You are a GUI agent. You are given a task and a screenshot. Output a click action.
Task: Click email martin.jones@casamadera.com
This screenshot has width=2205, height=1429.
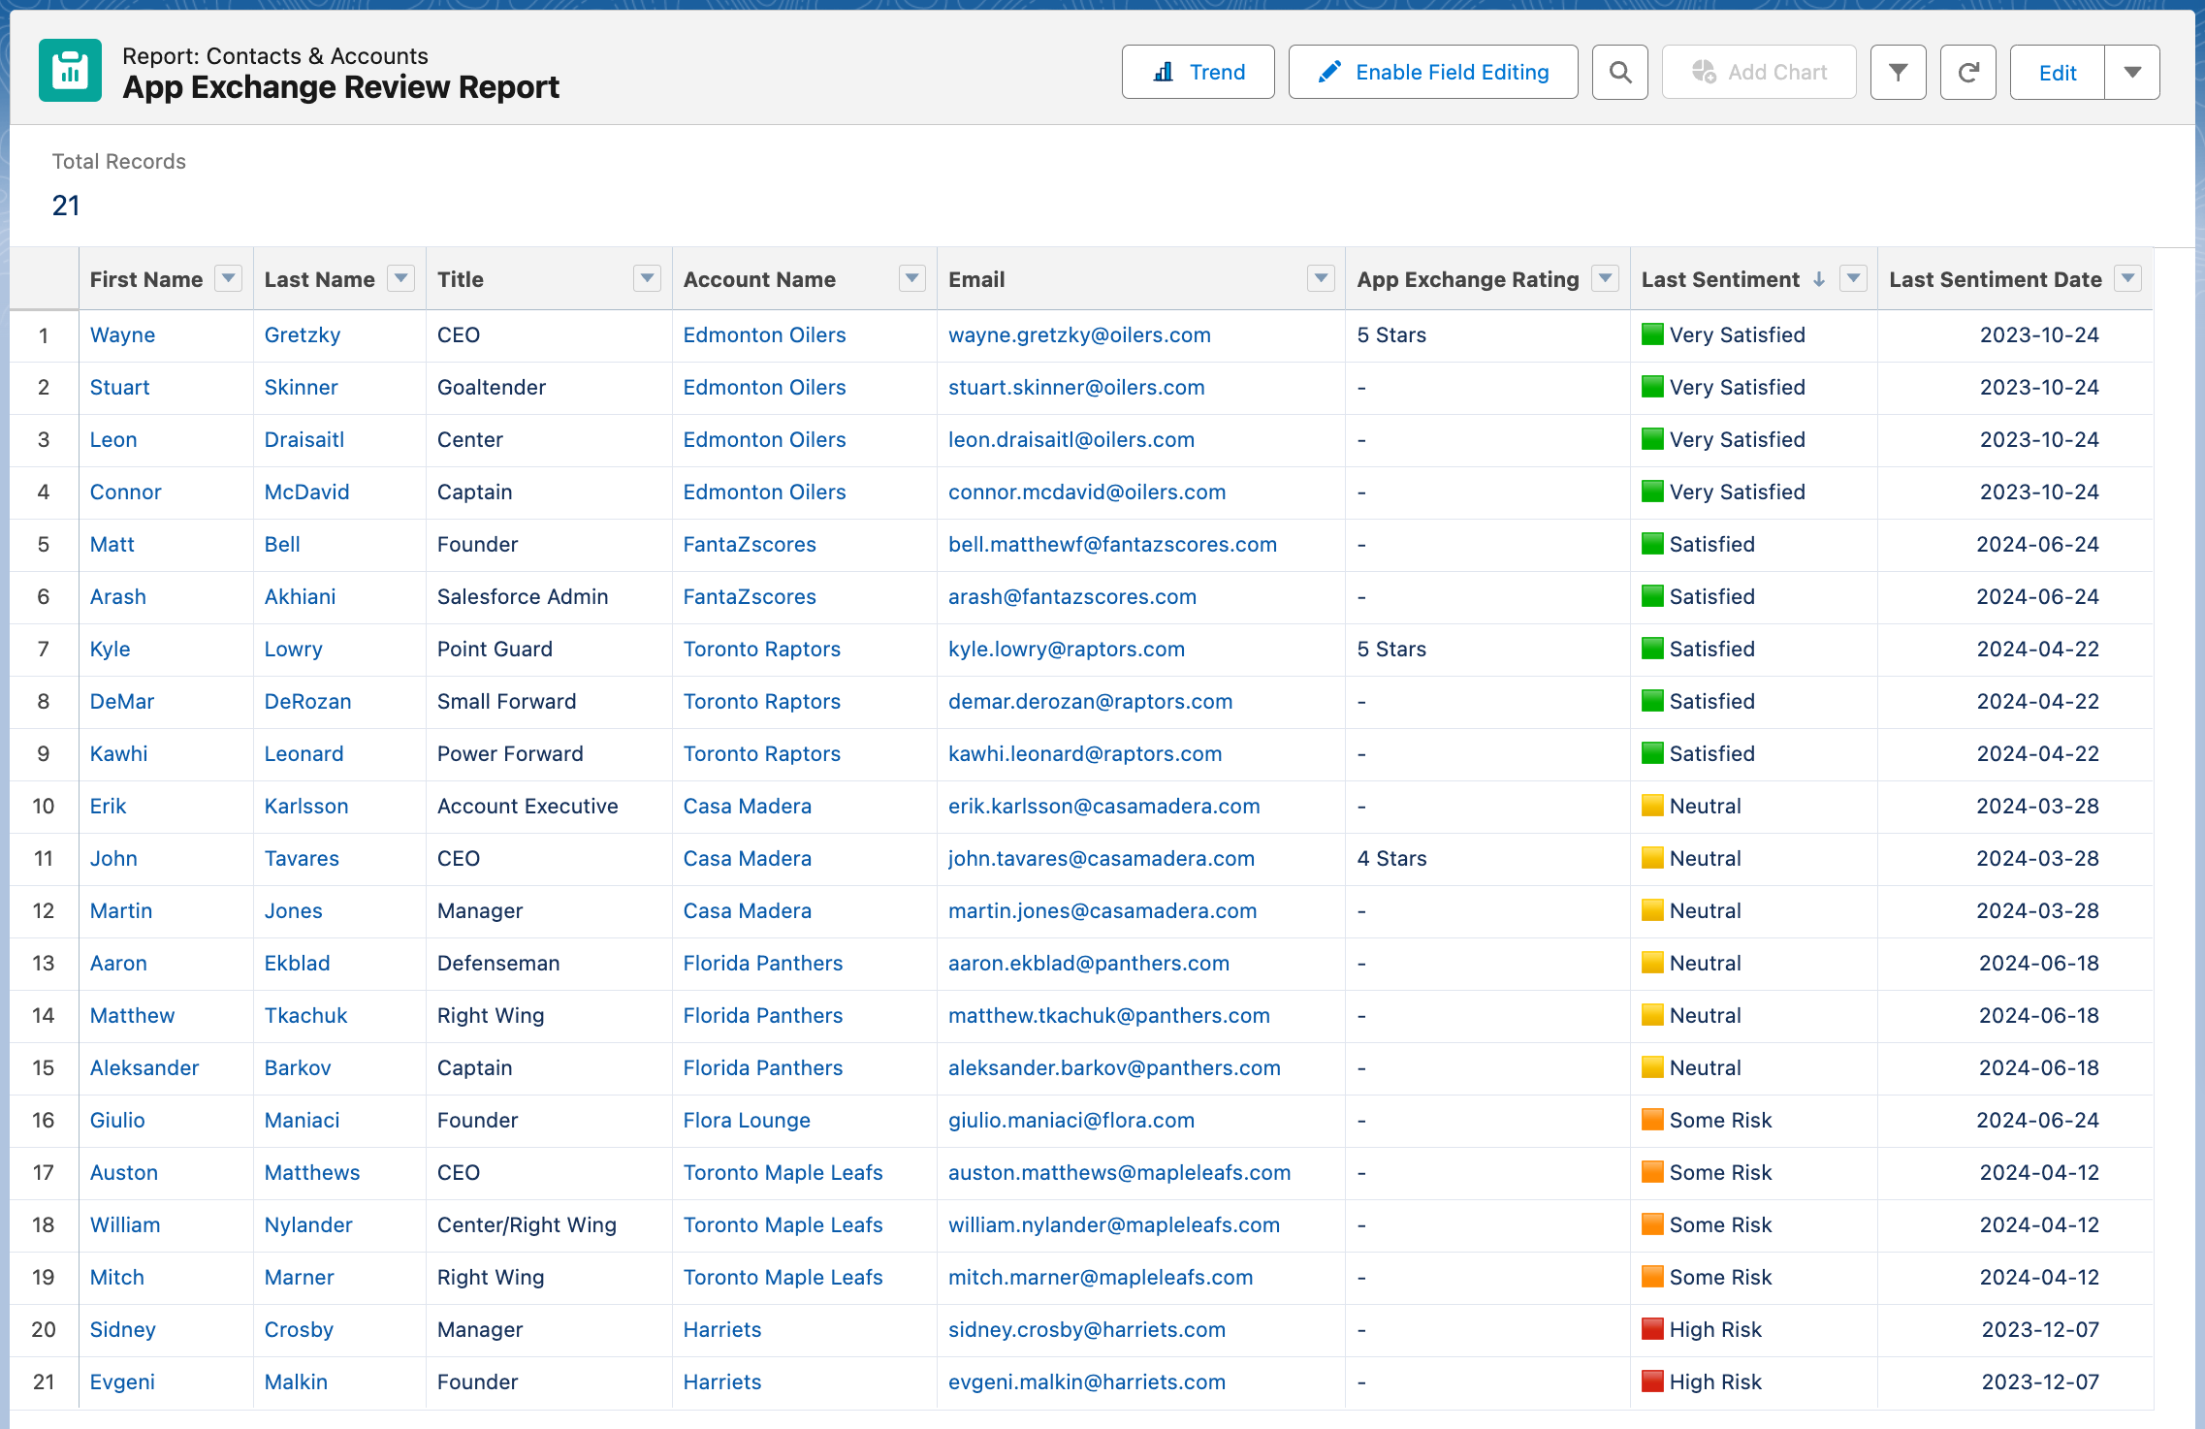point(1102,910)
